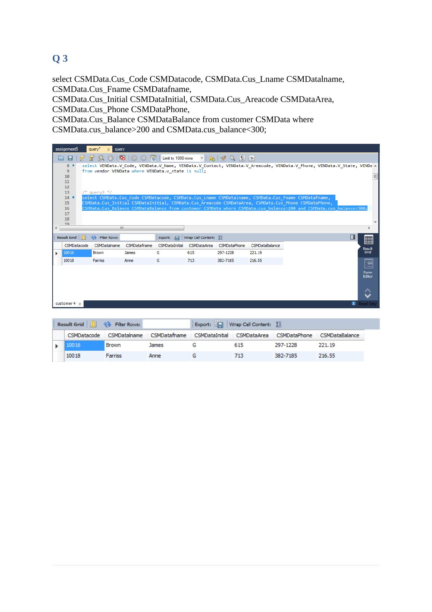The width and height of the screenshot is (432, 612).
Task: Click the CSMDataBalance column header in upper grid
Action: click(x=265, y=245)
